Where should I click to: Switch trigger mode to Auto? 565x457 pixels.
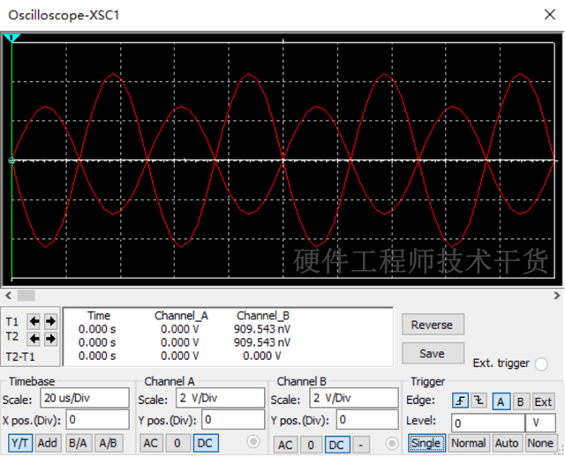507,443
